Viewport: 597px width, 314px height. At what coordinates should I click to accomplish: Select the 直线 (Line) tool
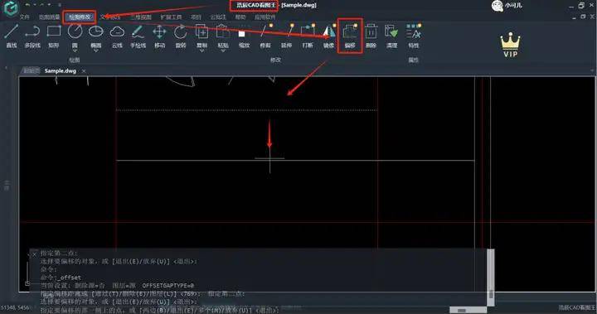tap(12, 36)
